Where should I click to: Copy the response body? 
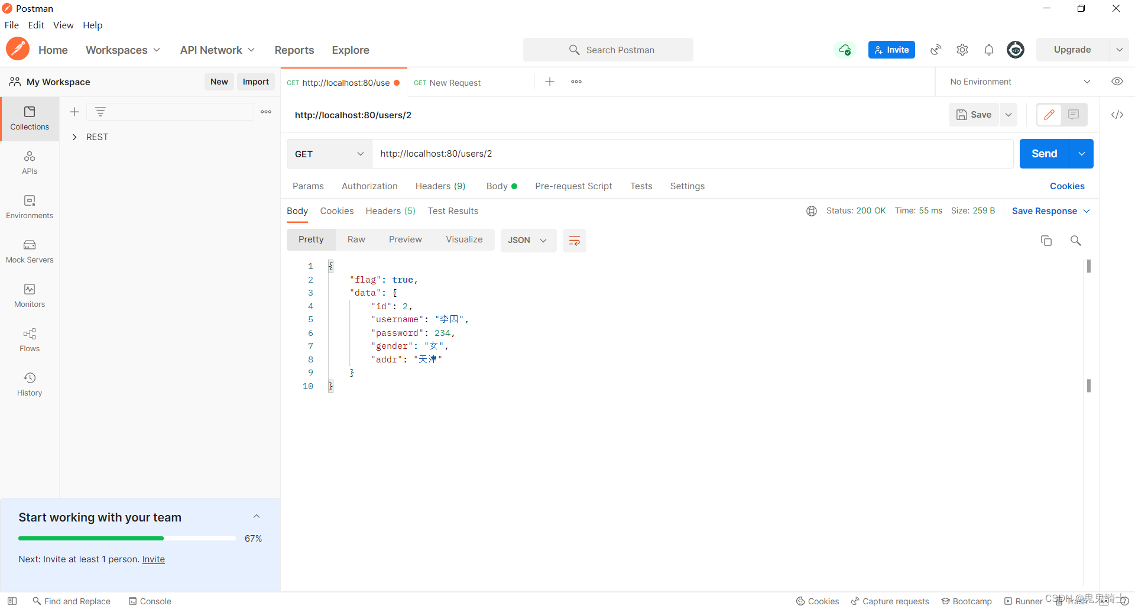click(x=1046, y=241)
